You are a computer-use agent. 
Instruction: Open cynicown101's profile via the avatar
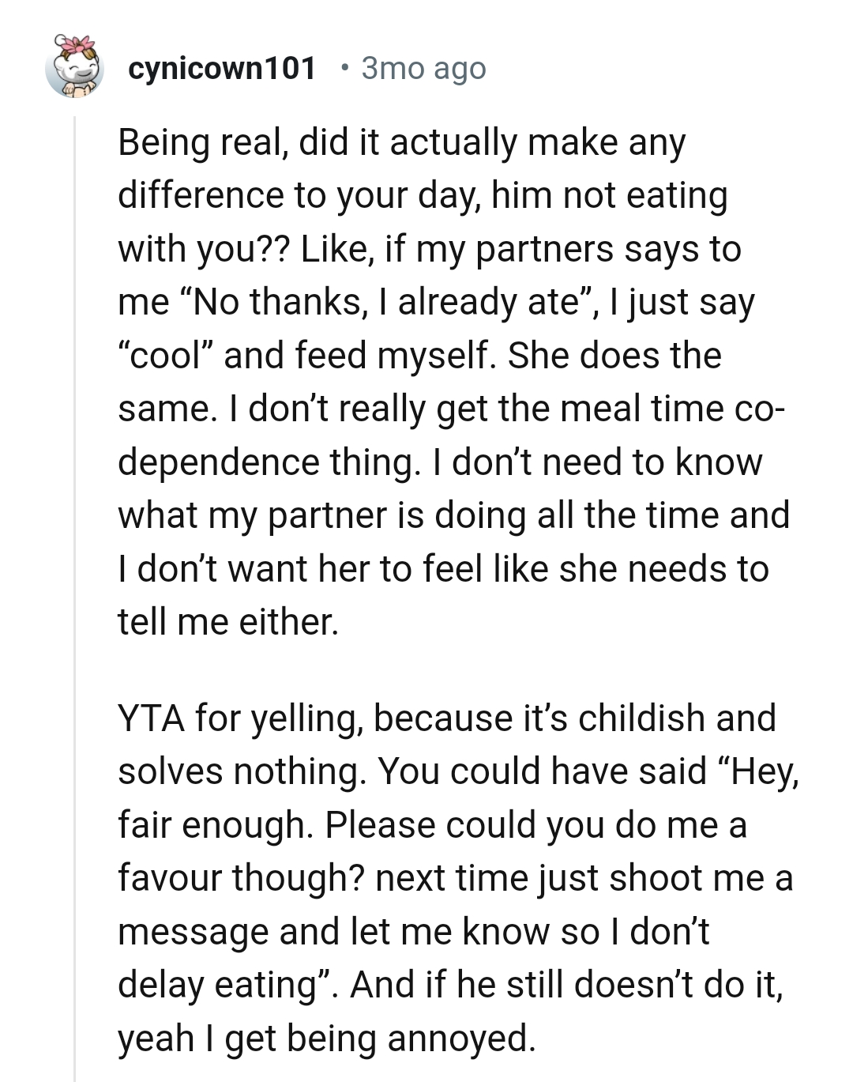[75, 69]
